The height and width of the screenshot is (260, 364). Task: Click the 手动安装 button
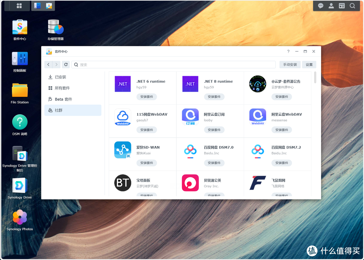coord(290,65)
